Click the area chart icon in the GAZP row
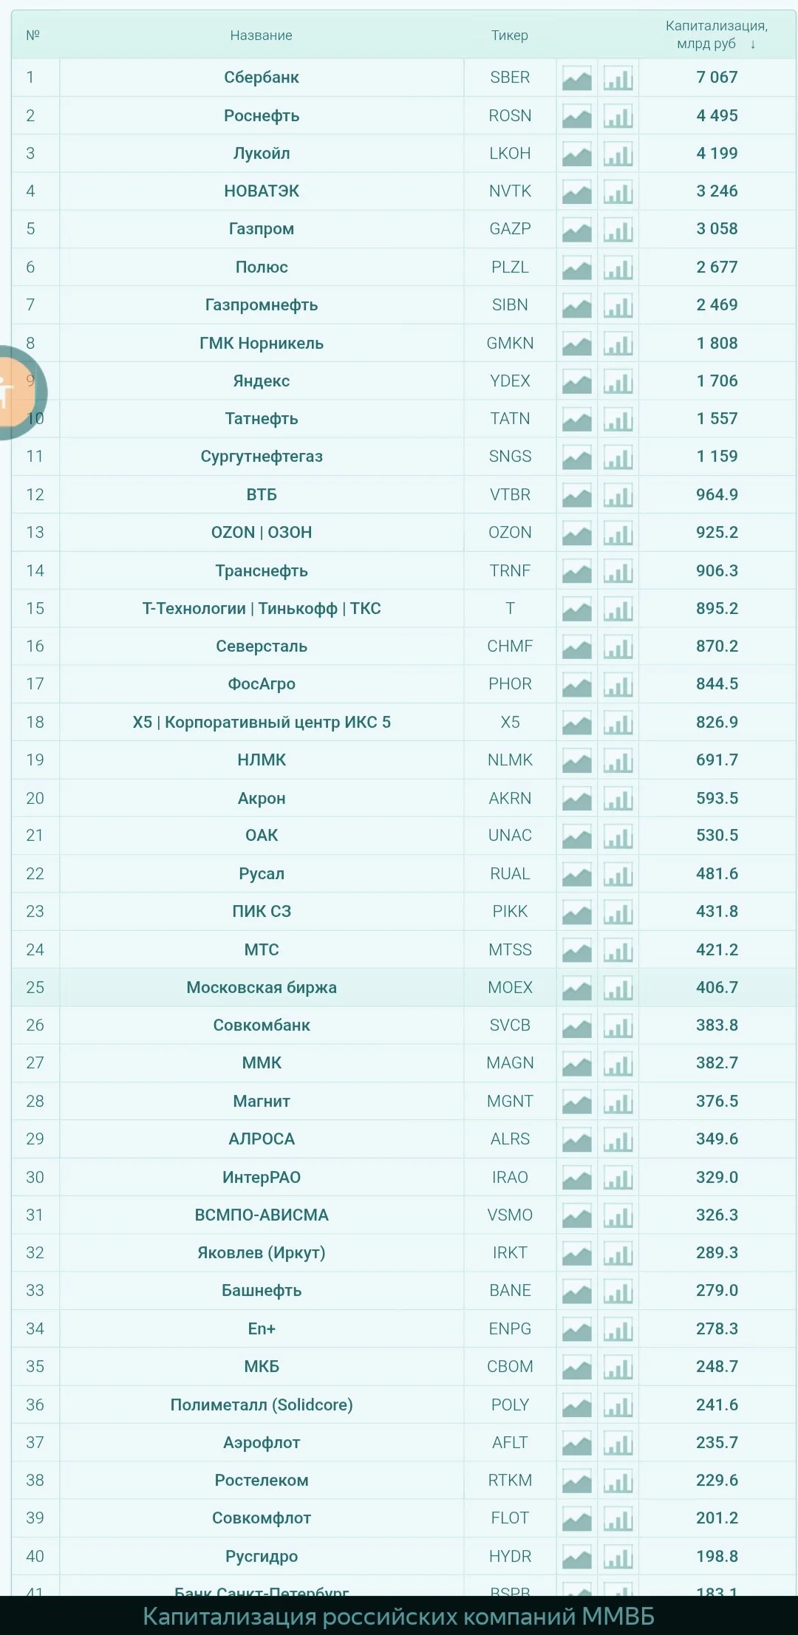Image resolution: width=798 pixels, height=1635 pixels. tap(576, 230)
